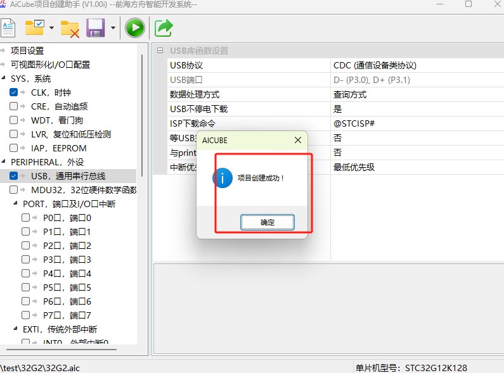This screenshot has width=504, height=373.
Task: Close the AICUBE dialog with X
Action: [297, 140]
